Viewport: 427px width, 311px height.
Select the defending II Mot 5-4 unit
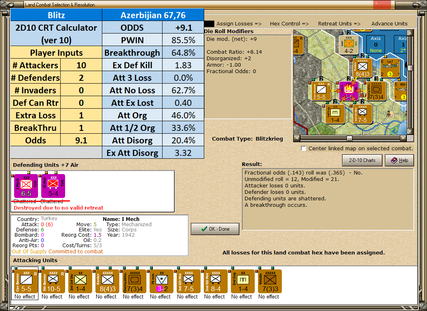pyautogui.click(x=53, y=186)
